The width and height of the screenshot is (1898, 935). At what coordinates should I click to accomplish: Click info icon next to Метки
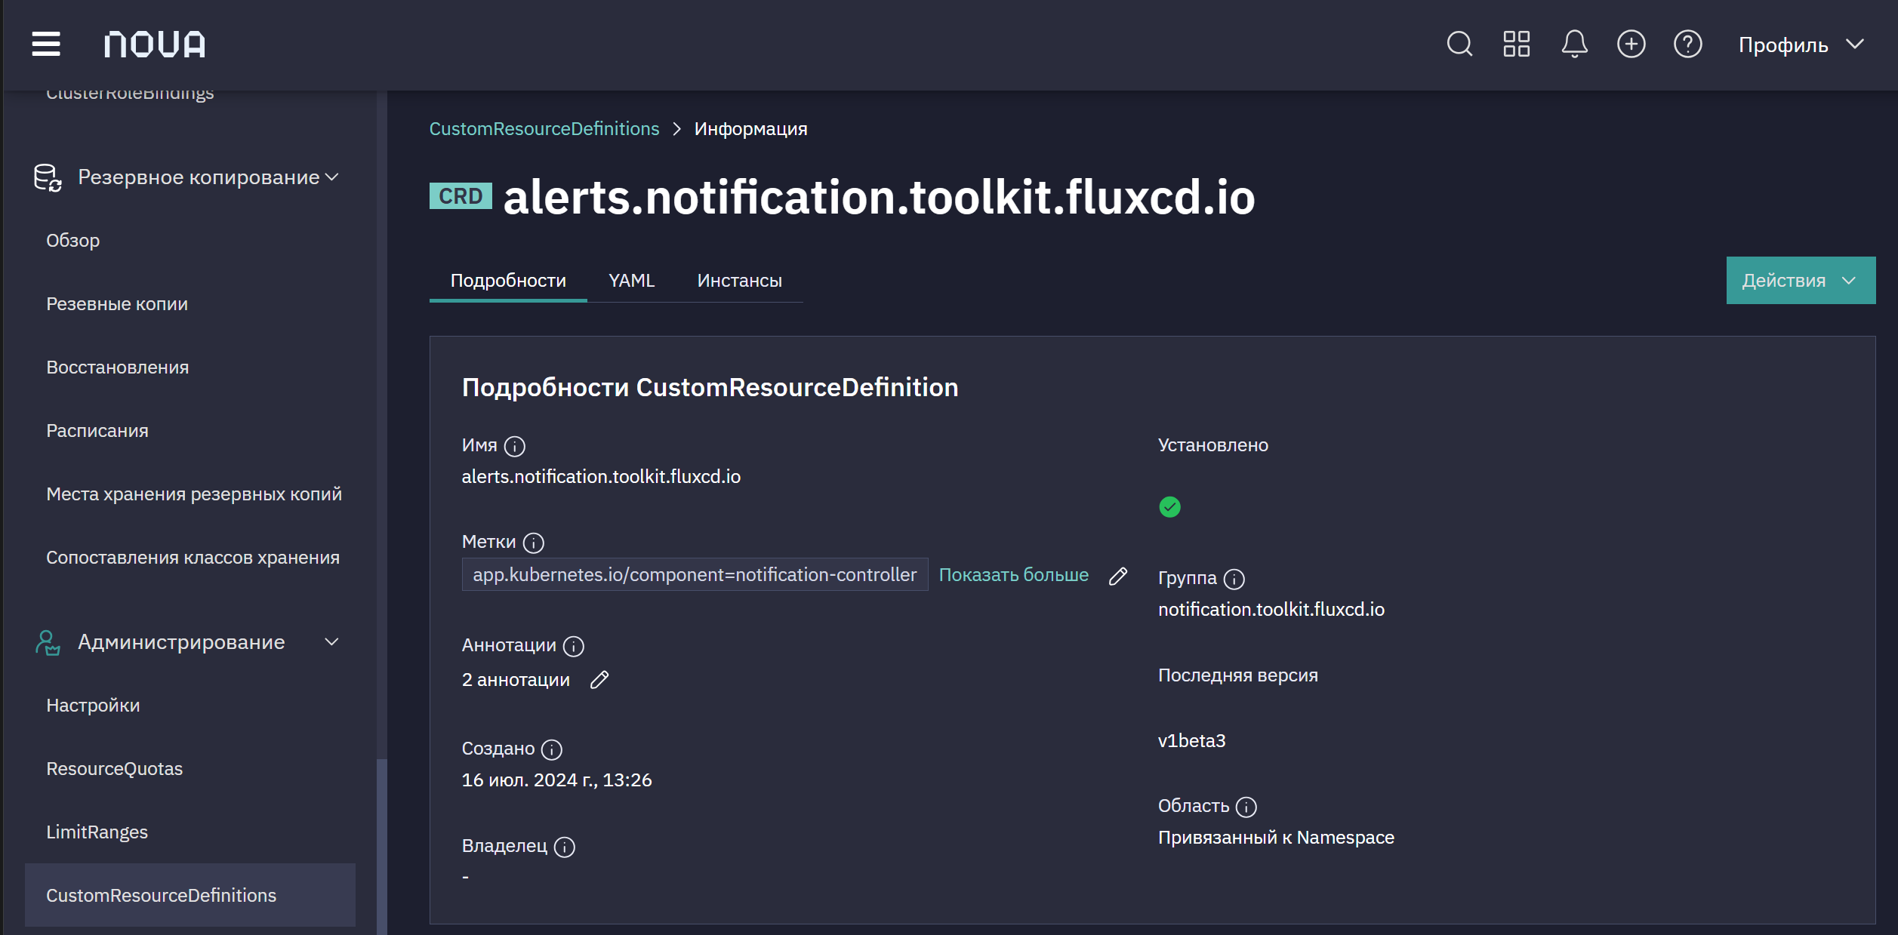(x=534, y=543)
